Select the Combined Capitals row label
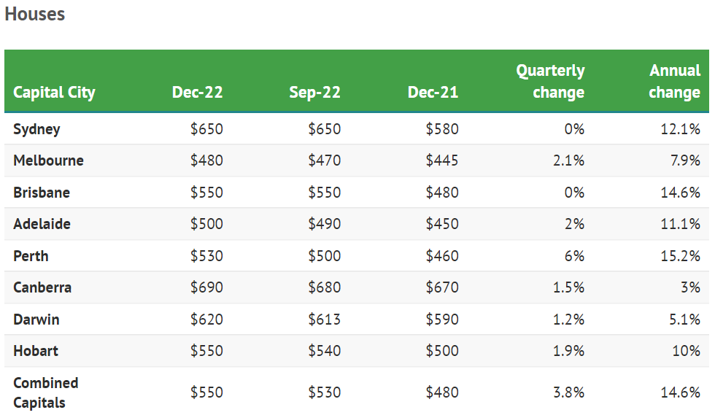The height and width of the screenshot is (418, 715). (45, 392)
